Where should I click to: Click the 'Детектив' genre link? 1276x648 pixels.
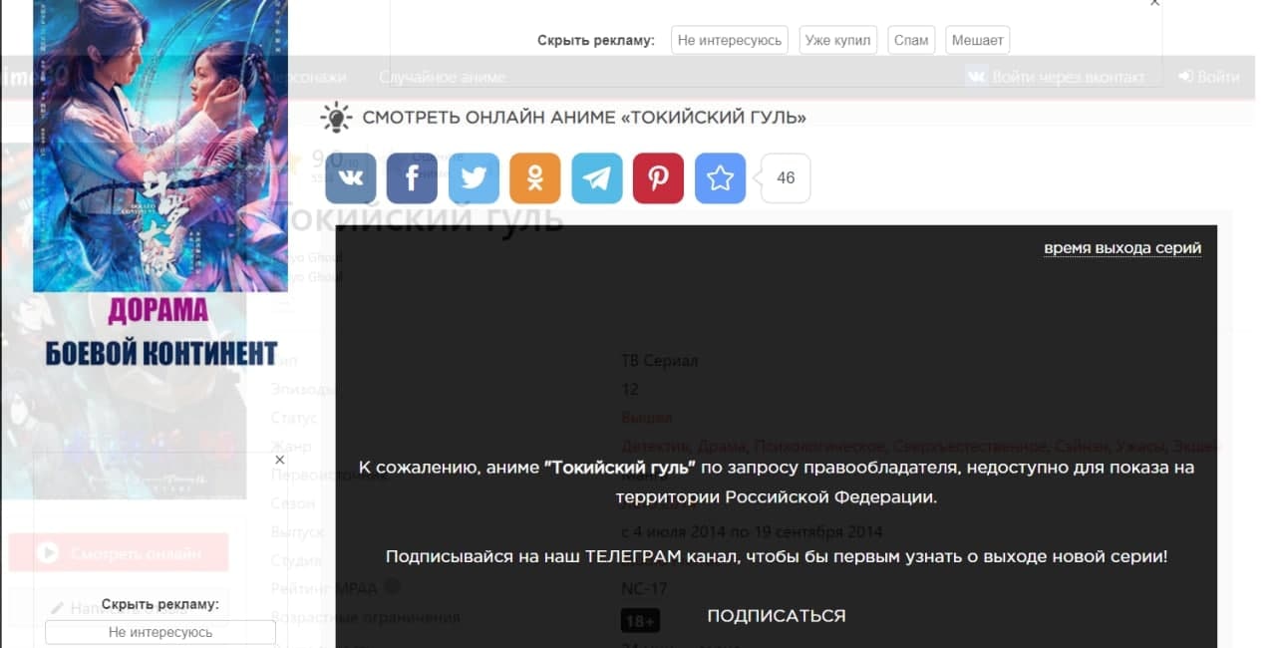click(x=654, y=446)
